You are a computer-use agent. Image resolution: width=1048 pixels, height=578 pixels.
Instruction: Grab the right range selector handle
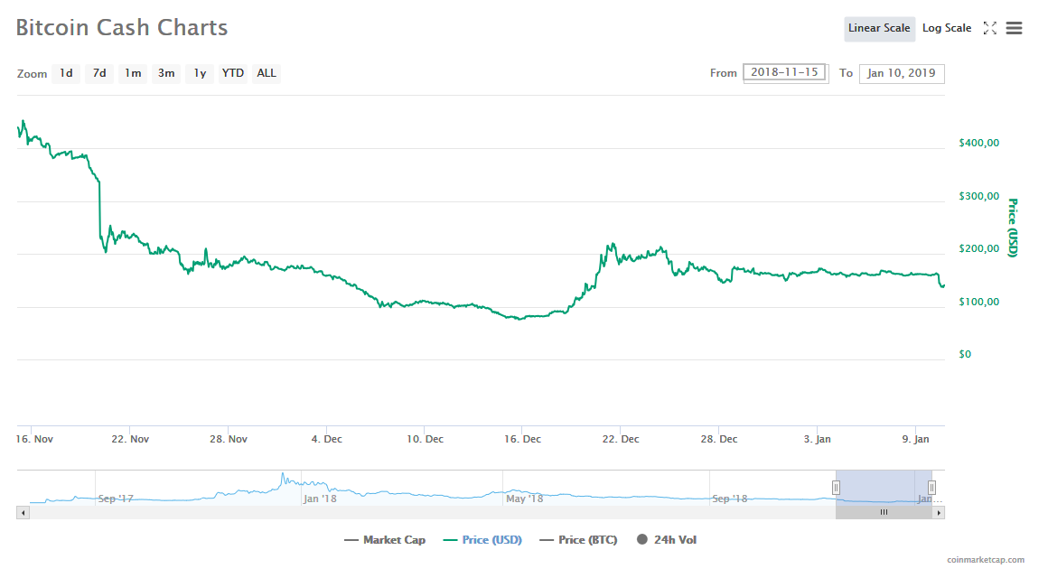tap(931, 488)
